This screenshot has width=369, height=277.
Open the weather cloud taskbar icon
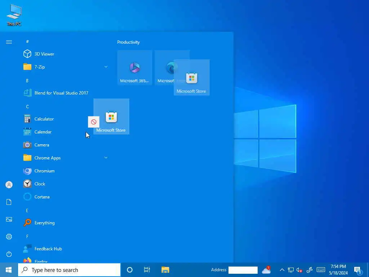coord(266,270)
